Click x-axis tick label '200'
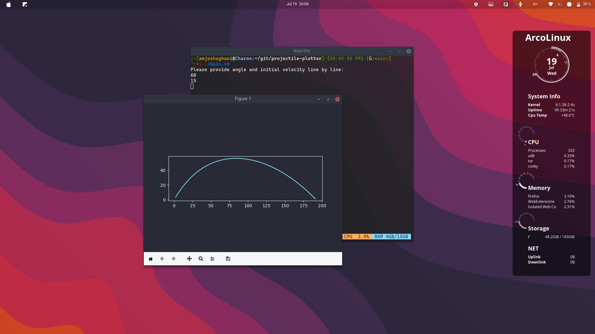595x334 pixels. [x=322, y=206]
